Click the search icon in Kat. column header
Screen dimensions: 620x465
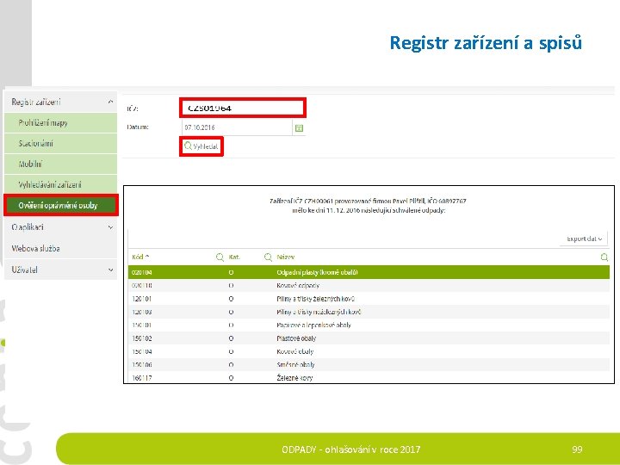tap(268, 257)
